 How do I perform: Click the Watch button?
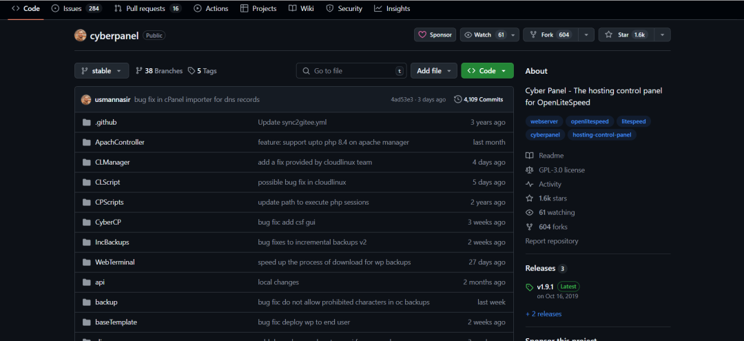point(484,34)
